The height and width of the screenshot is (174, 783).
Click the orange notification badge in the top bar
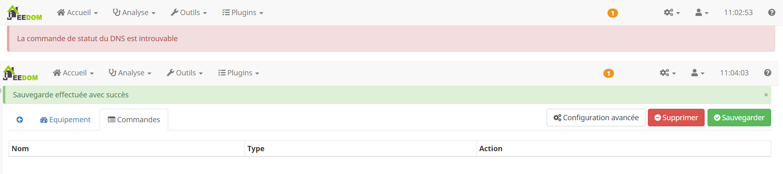pyautogui.click(x=612, y=13)
